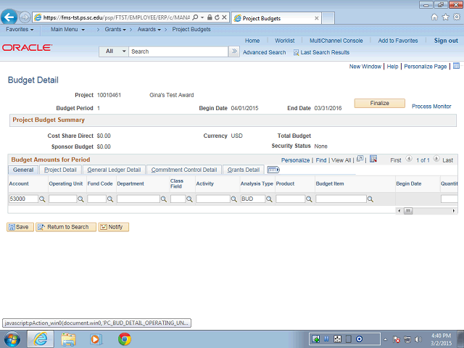Open lookup for the Account field
The height and width of the screenshot is (348, 464).
[x=42, y=199]
